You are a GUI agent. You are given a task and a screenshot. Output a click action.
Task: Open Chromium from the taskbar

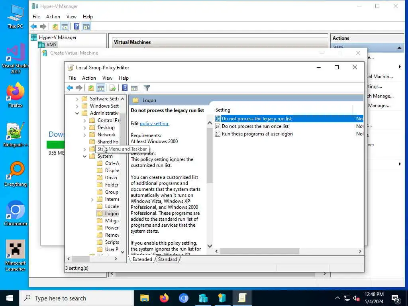pos(183,298)
